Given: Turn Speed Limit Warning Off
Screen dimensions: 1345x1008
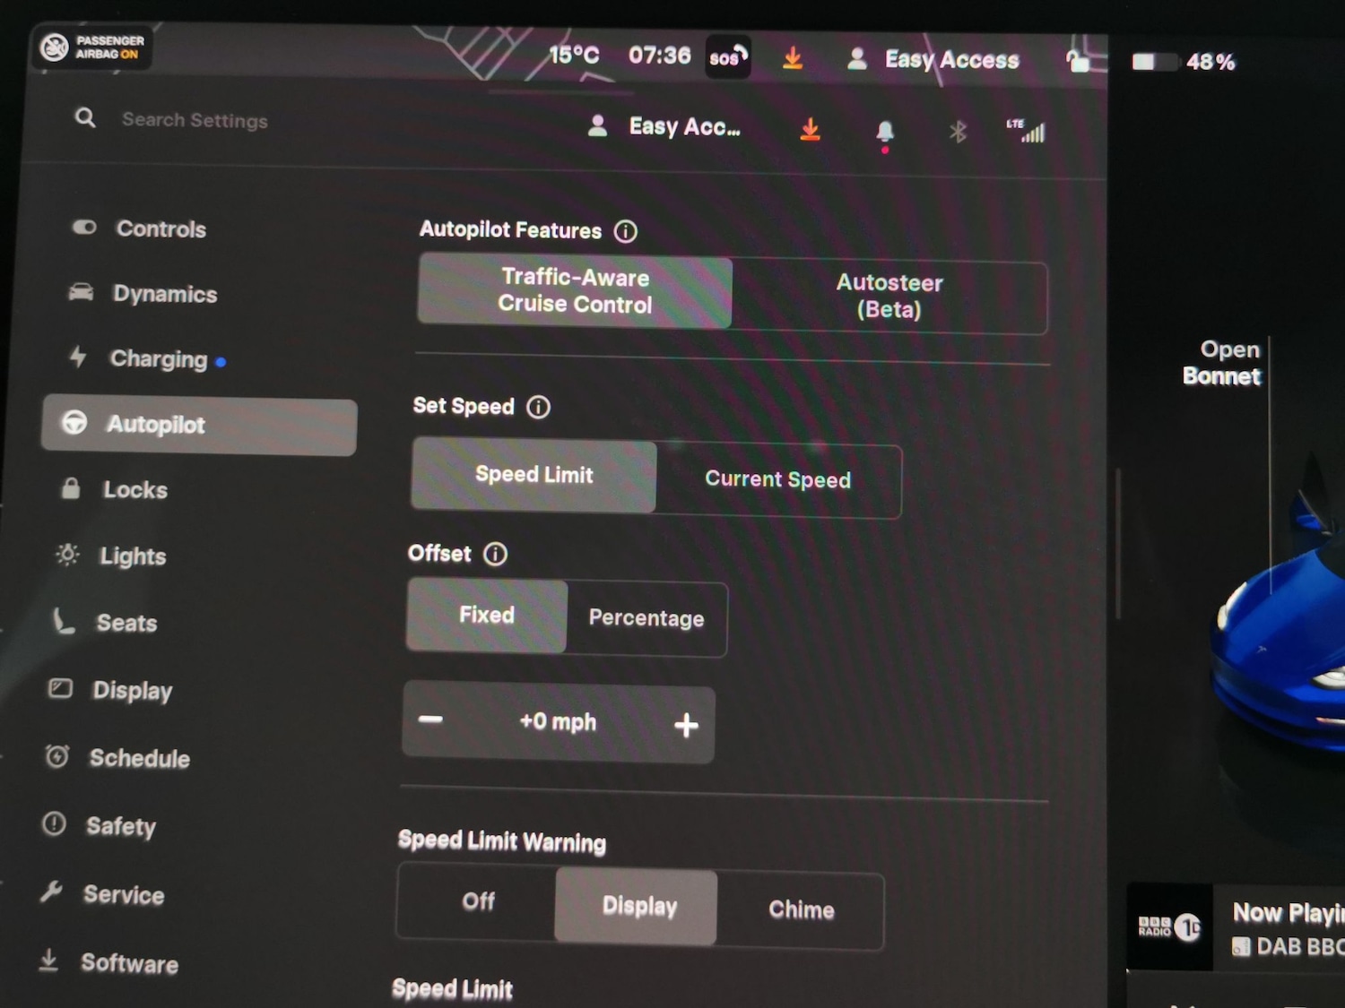Looking at the screenshot, I should pos(478,901).
